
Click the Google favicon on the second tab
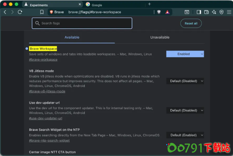(88, 4)
